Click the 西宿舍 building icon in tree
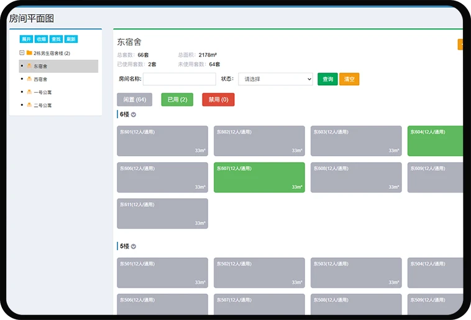471x320 pixels. 29,80
